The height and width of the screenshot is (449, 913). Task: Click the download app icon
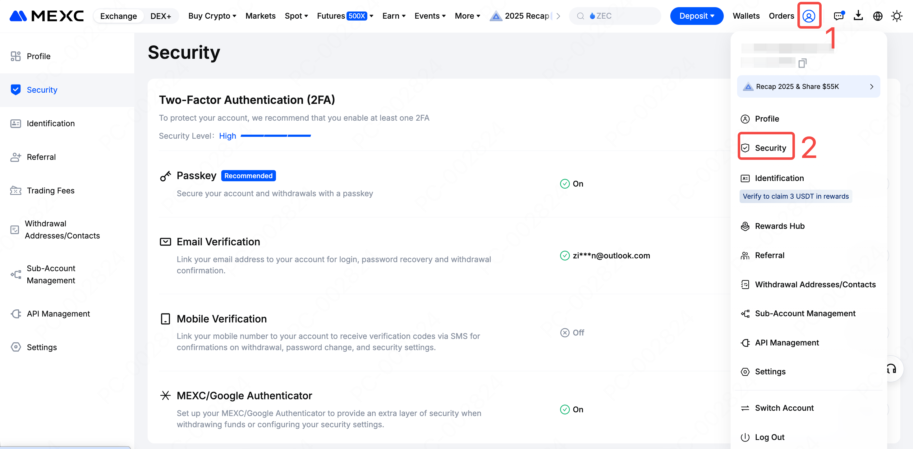[x=858, y=16]
